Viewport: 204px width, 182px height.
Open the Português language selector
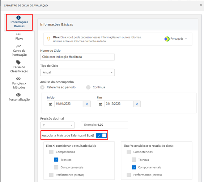pos(175,39)
